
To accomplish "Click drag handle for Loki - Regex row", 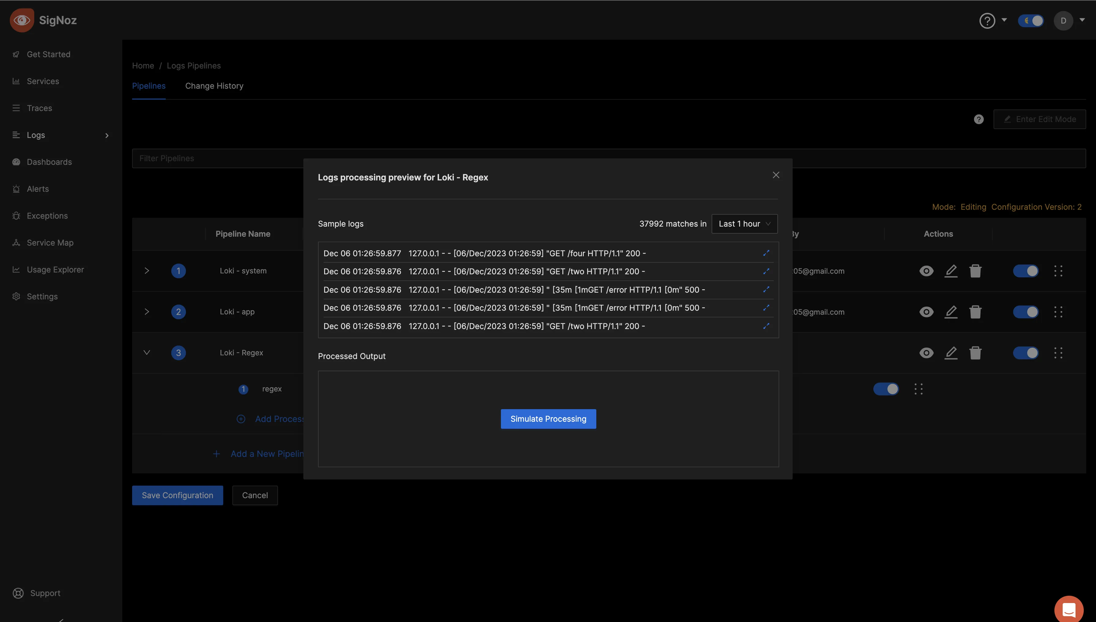I will [1058, 353].
